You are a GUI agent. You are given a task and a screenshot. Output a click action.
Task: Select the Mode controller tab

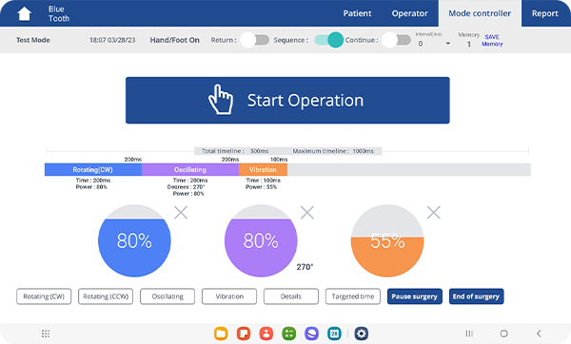pyautogui.click(x=480, y=13)
